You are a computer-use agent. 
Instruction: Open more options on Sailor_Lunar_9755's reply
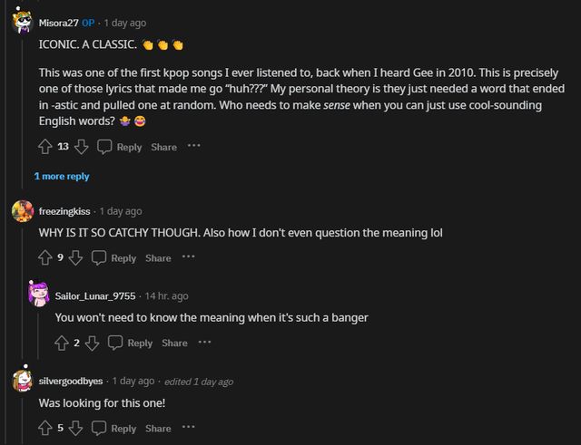click(204, 343)
